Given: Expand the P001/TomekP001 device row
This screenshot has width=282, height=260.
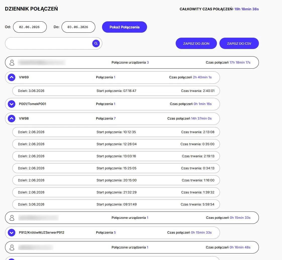Looking at the screenshot, I should [12, 104].
